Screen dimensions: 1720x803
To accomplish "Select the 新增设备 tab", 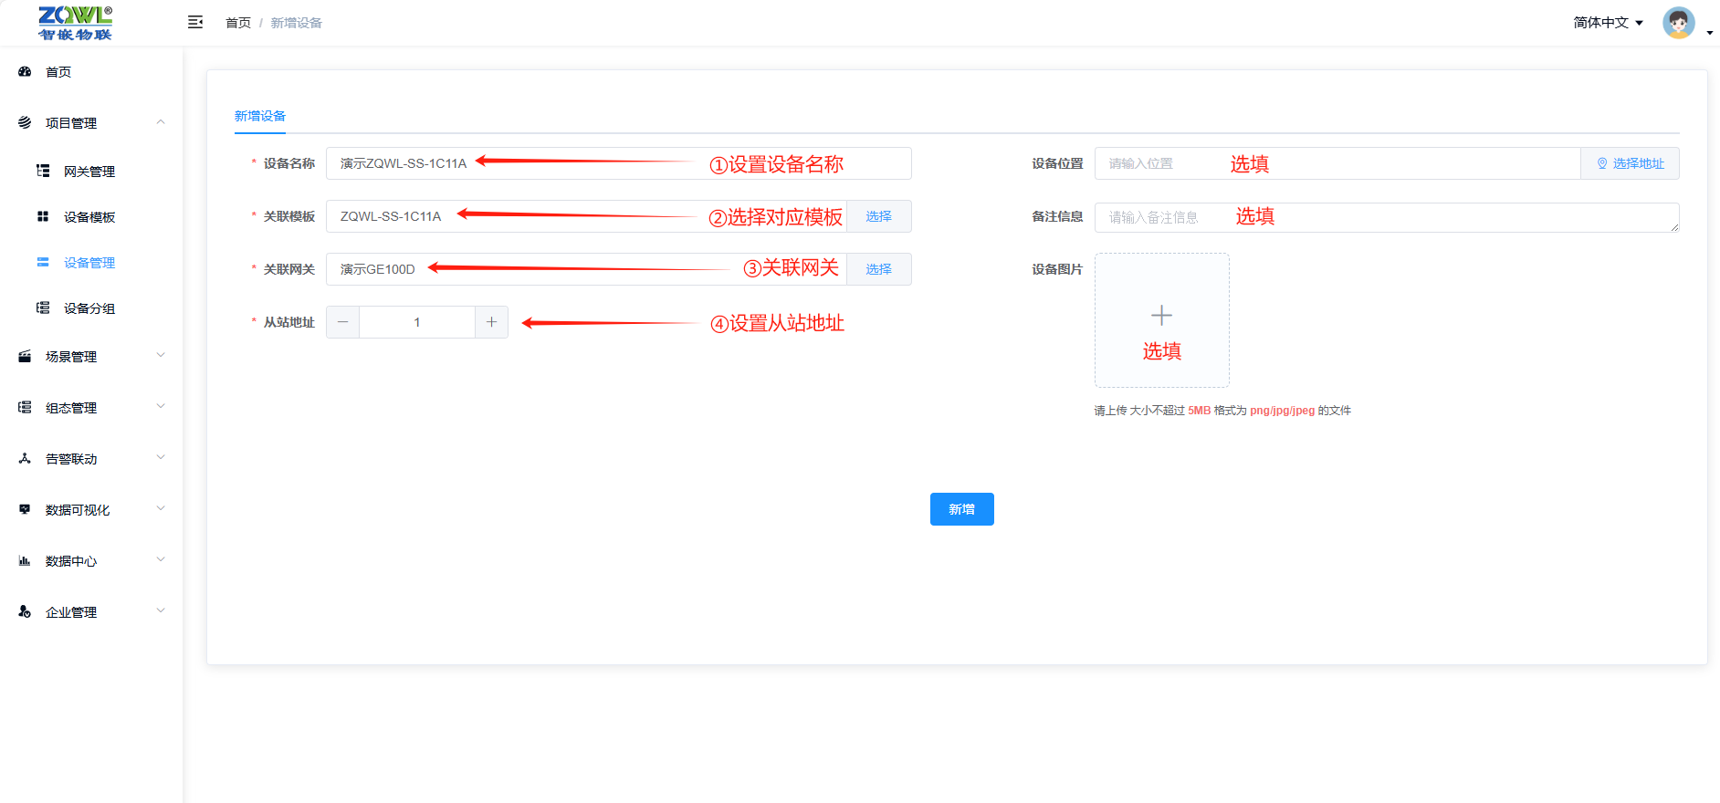I will click(x=260, y=117).
